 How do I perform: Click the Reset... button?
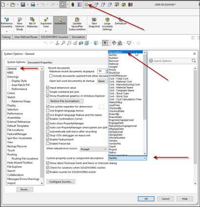(x=25, y=189)
